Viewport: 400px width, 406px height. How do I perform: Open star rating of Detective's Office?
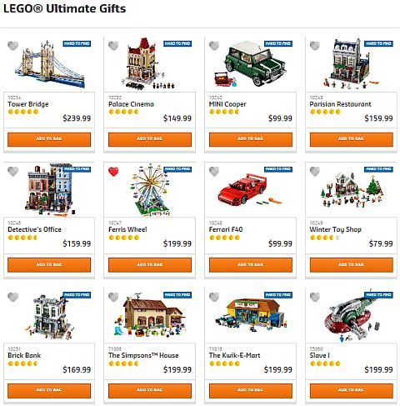coord(22,238)
